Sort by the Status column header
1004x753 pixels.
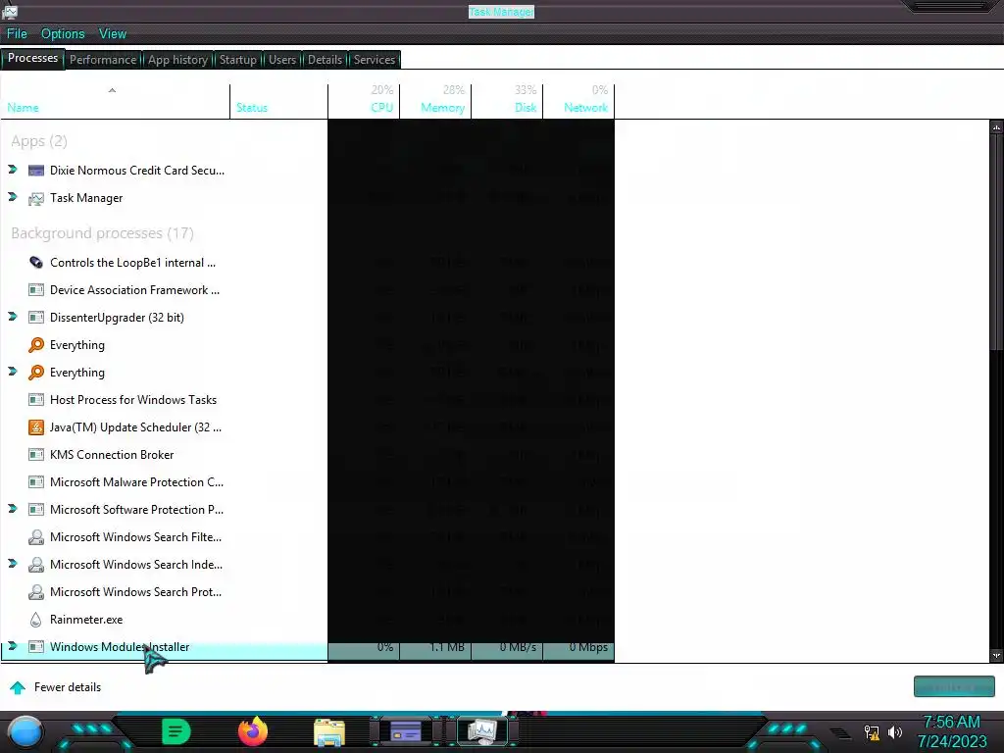278,101
